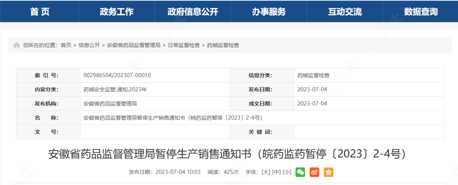The height and width of the screenshot is (185, 458).
Task: Go to 药械监督检查 in the breadcrumb
Action: coord(223,45)
